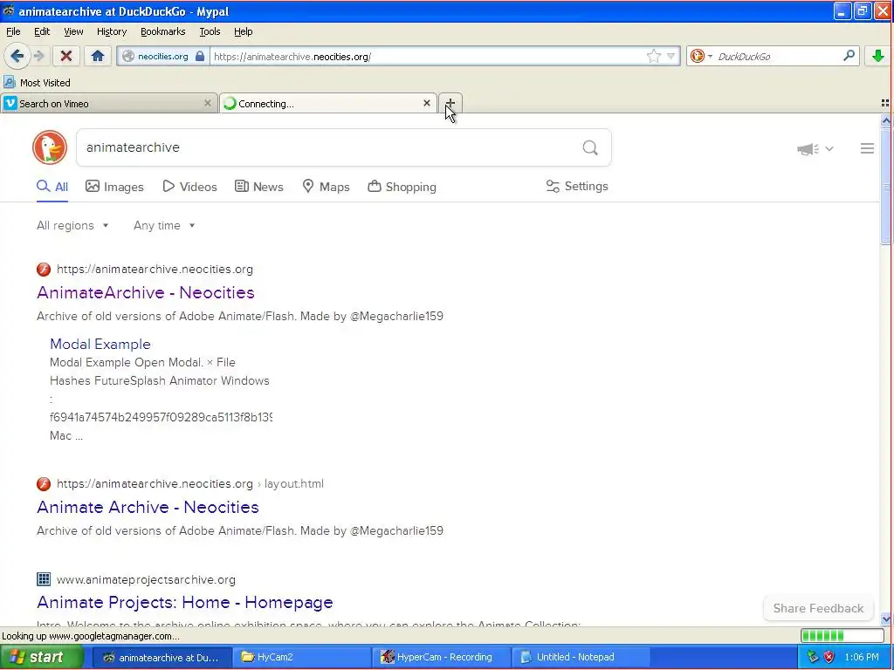The image size is (894, 670).
Task: Close the Connecting... tab
Action: pos(426,103)
